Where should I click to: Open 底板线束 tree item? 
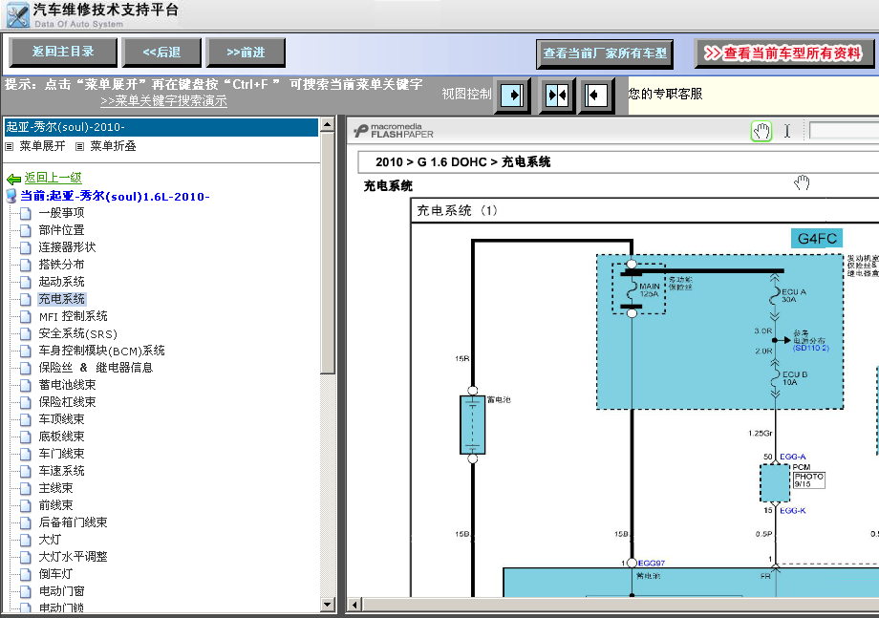click(x=61, y=437)
